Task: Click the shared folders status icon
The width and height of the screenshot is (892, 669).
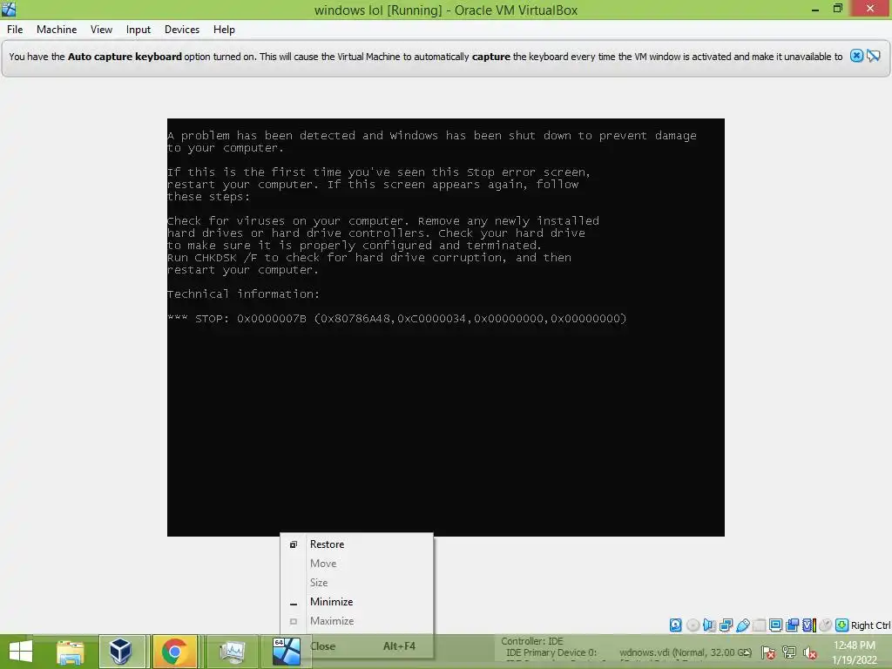Action: coord(759,625)
